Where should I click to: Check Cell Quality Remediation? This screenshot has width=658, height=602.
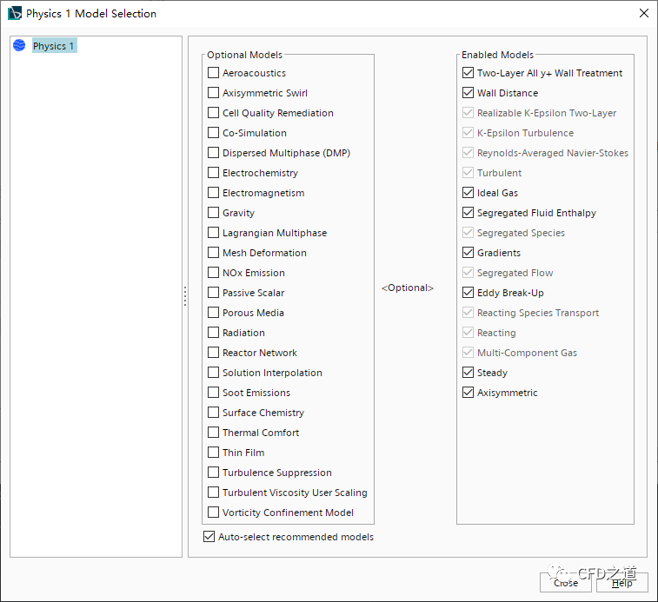pyautogui.click(x=213, y=113)
